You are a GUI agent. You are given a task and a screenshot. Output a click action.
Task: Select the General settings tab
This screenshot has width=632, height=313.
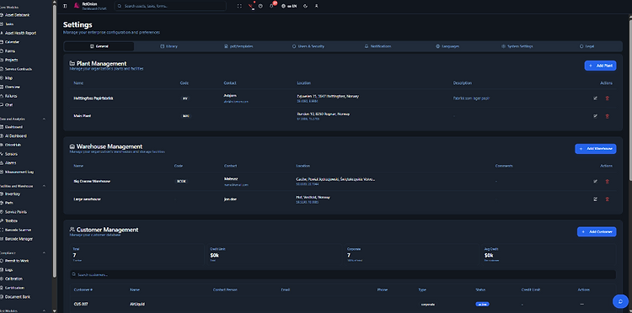[99, 46]
